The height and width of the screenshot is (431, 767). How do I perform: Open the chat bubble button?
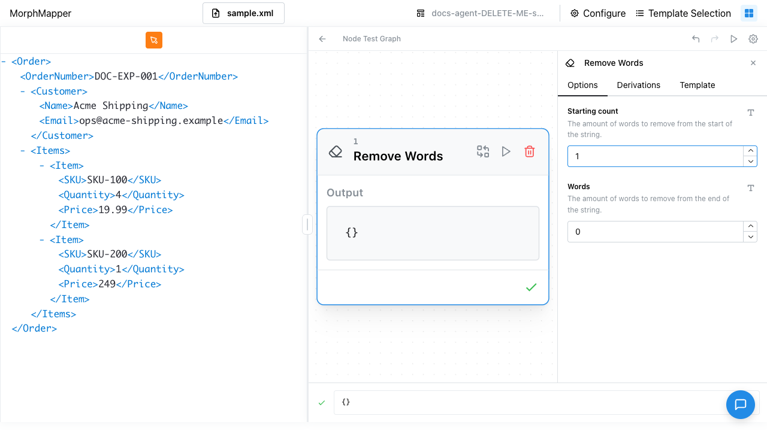click(741, 404)
